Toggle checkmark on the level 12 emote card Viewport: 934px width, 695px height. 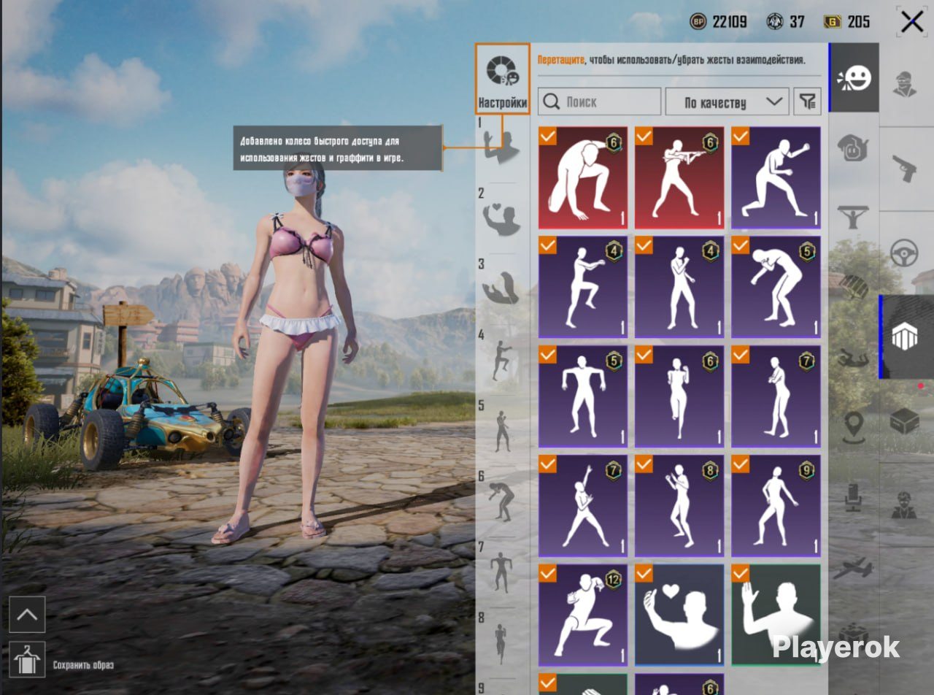tap(547, 574)
